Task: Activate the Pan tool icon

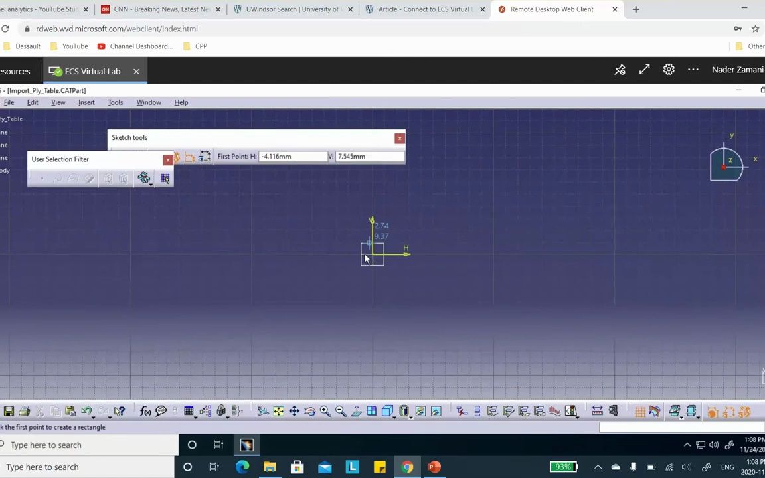Action: [294, 412]
